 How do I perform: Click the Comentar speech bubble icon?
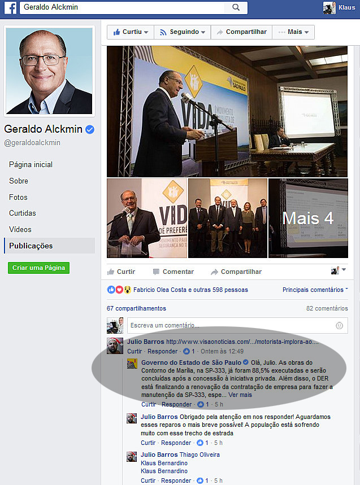pos(157,272)
